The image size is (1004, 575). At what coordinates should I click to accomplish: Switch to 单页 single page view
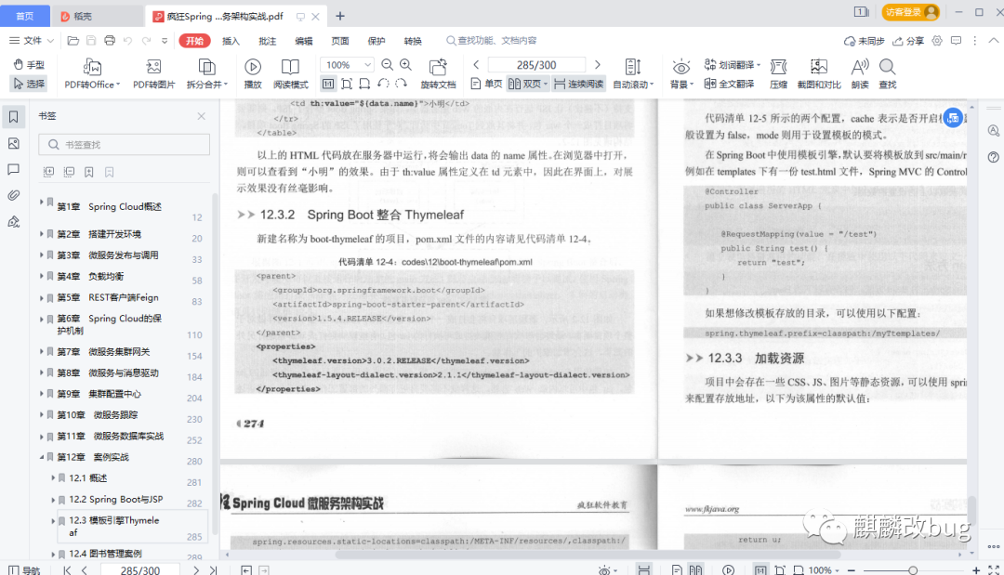[x=486, y=84]
